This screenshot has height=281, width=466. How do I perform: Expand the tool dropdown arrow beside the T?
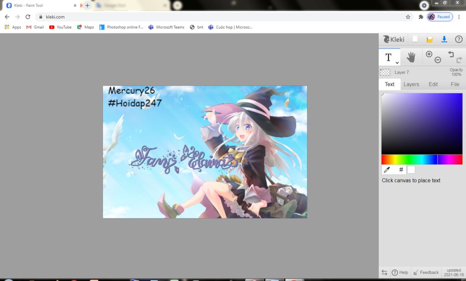click(x=397, y=63)
